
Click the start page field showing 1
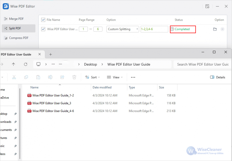(x=83, y=29)
